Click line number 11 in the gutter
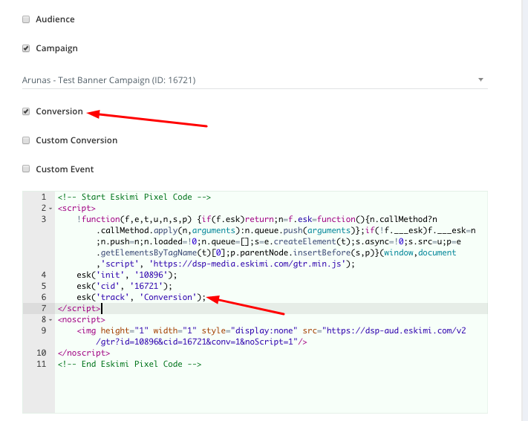 pos(42,364)
